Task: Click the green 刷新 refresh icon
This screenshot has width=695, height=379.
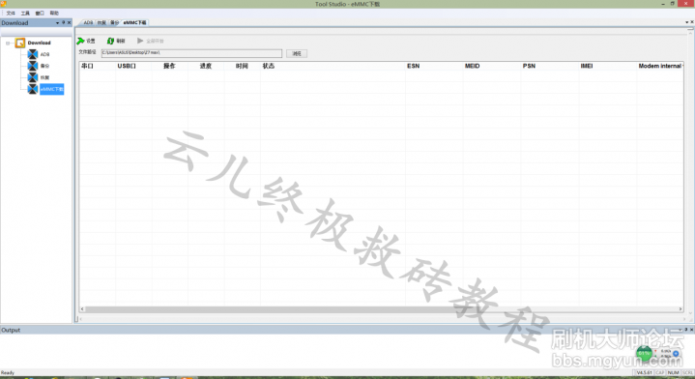Action: pyautogui.click(x=110, y=41)
